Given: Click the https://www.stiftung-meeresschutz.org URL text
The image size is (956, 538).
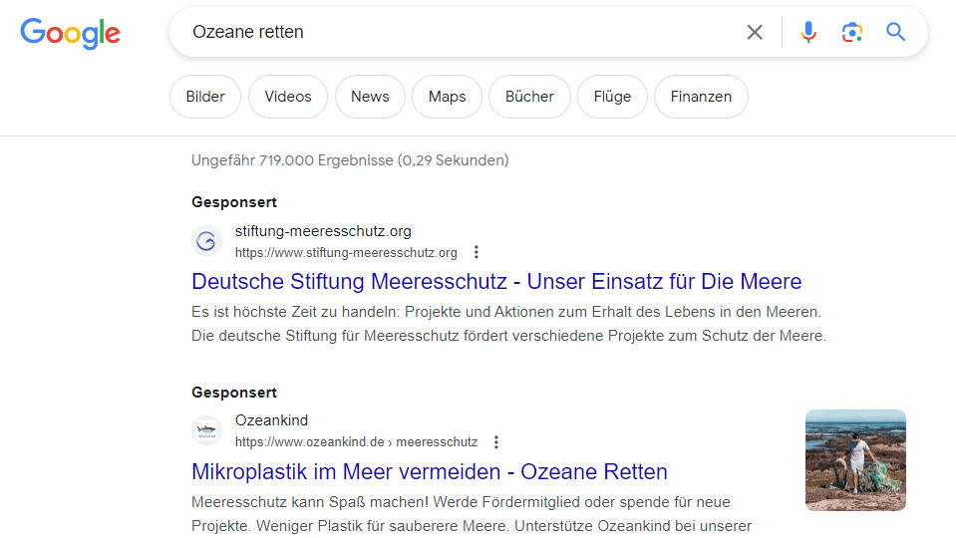Looking at the screenshot, I should [346, 253].
